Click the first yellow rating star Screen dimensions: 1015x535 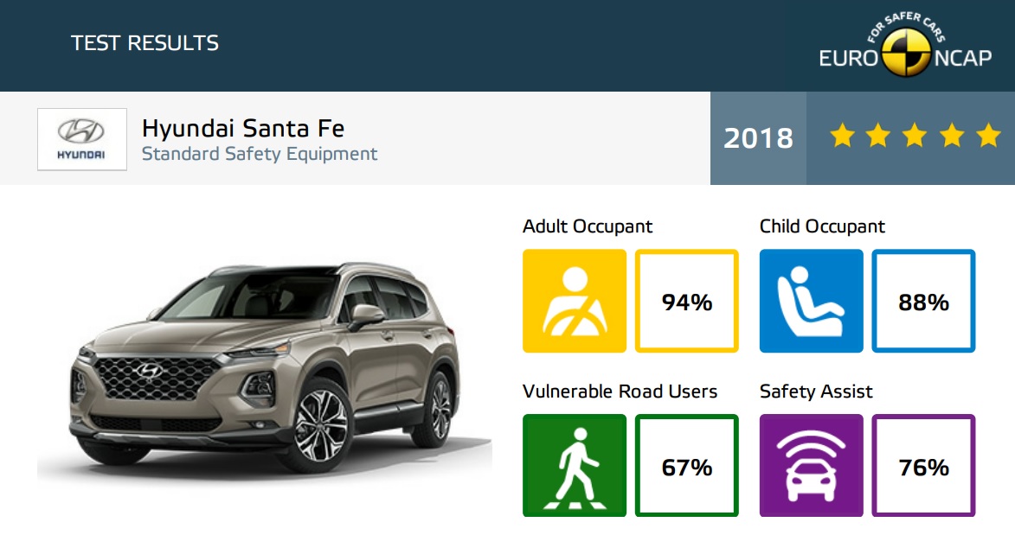pos(842,137)
